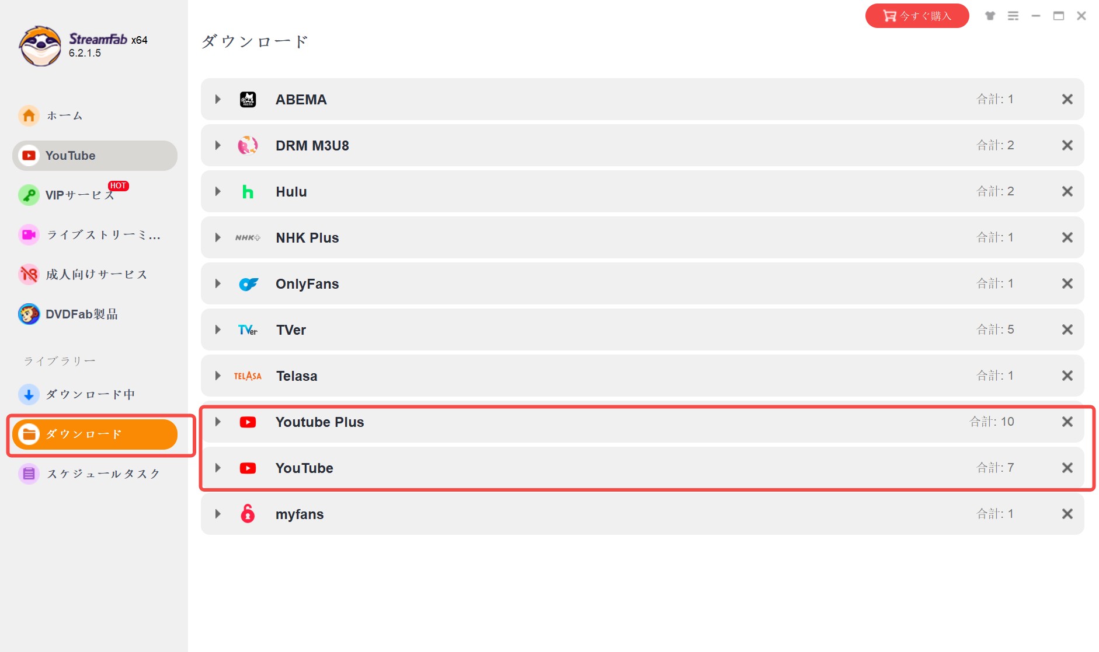Remove the OnlyFans group with X

(1067, 283)
